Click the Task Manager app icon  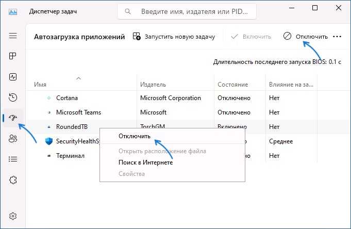(13, 12)
